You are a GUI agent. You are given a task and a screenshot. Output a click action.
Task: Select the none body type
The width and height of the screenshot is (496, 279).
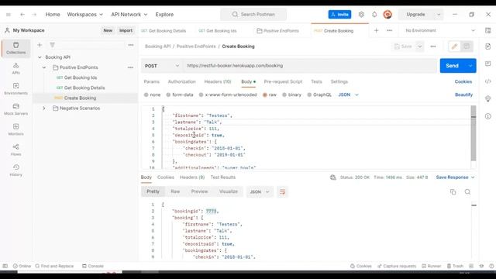pyautogui.click(x=152, y=95)
